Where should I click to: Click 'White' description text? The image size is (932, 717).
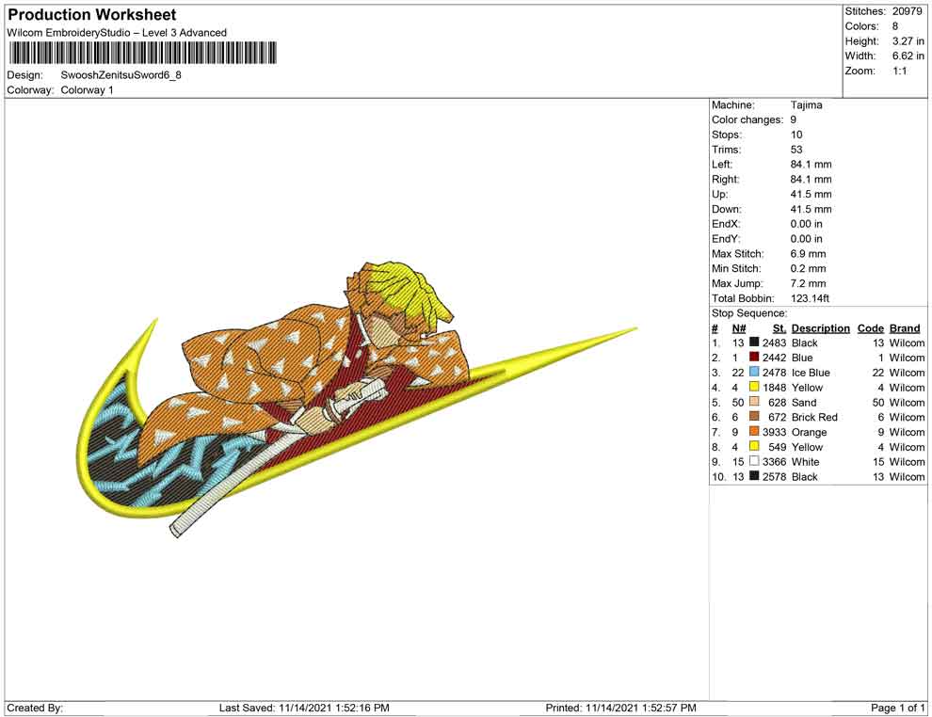pos(805,462)
